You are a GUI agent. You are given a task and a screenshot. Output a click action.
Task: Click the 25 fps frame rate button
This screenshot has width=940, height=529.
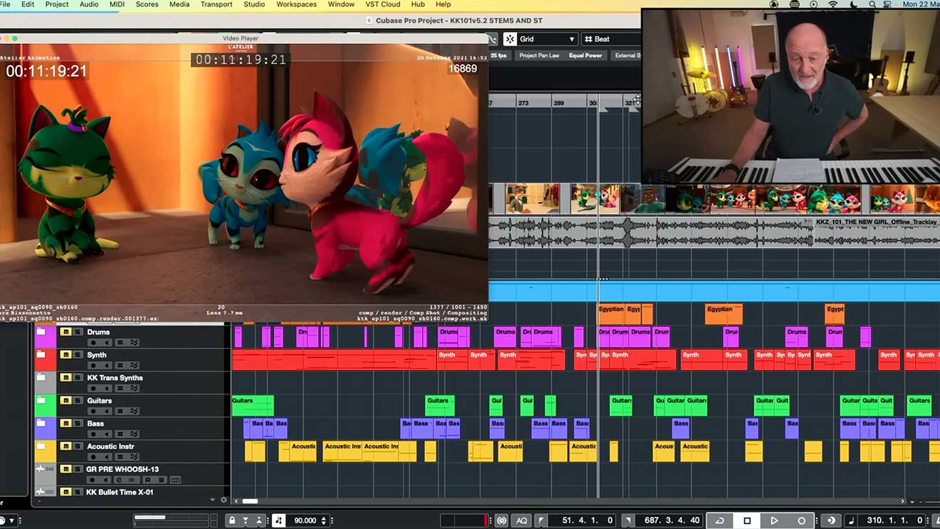click(x=498, y=56)
